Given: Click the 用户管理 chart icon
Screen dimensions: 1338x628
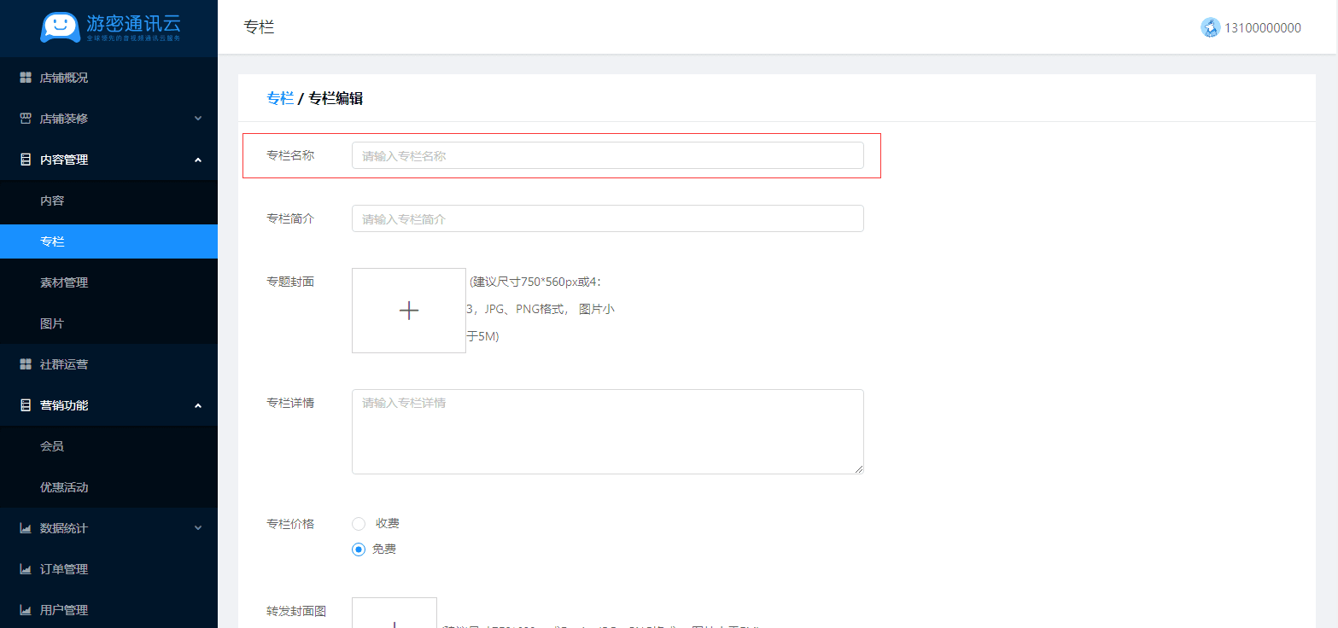Looking at the screenshot, I should point(26,610).
